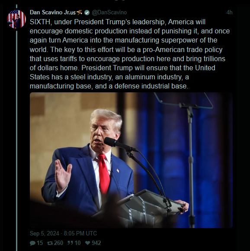Click the eagle emoji after the name
The image size is (250, 251).
[x=79, y=12]
